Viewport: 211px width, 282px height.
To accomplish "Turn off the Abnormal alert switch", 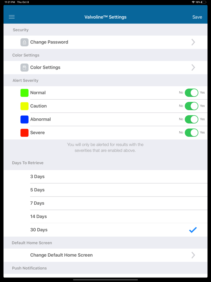I will pos(191,119).
